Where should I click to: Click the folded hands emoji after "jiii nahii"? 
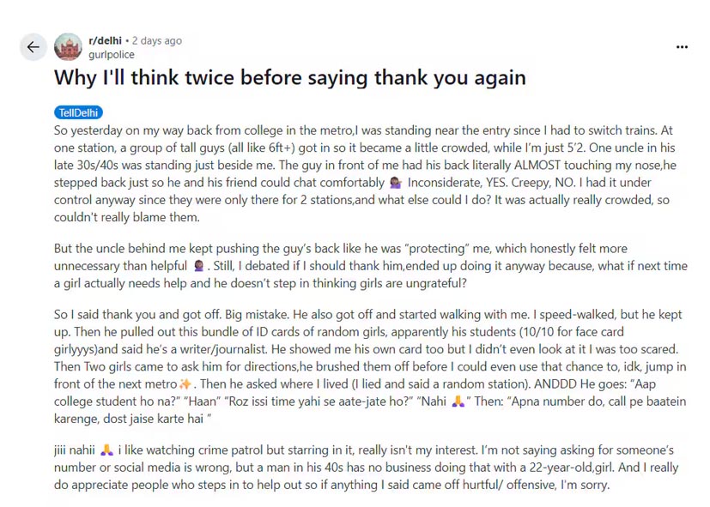[x=106, y=450]
